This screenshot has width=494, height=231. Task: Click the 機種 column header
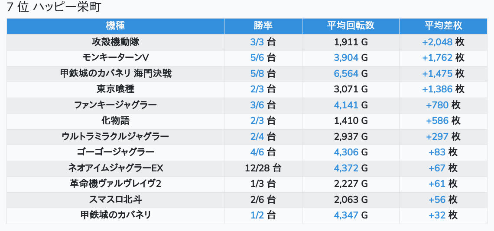(x=115, y=26)
